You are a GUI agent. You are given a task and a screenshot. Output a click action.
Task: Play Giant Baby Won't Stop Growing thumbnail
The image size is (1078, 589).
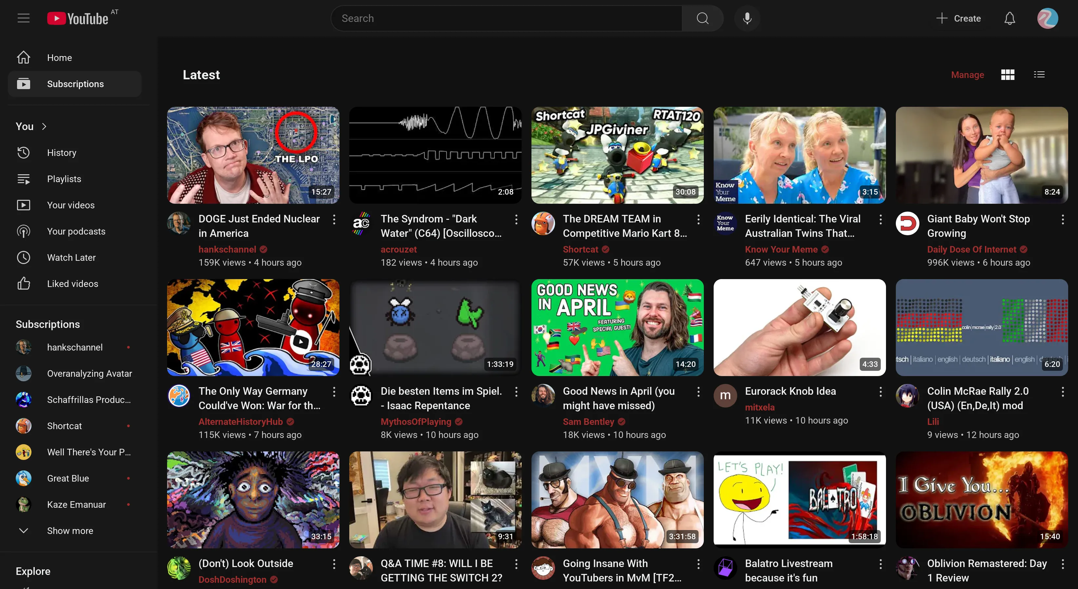982,155
